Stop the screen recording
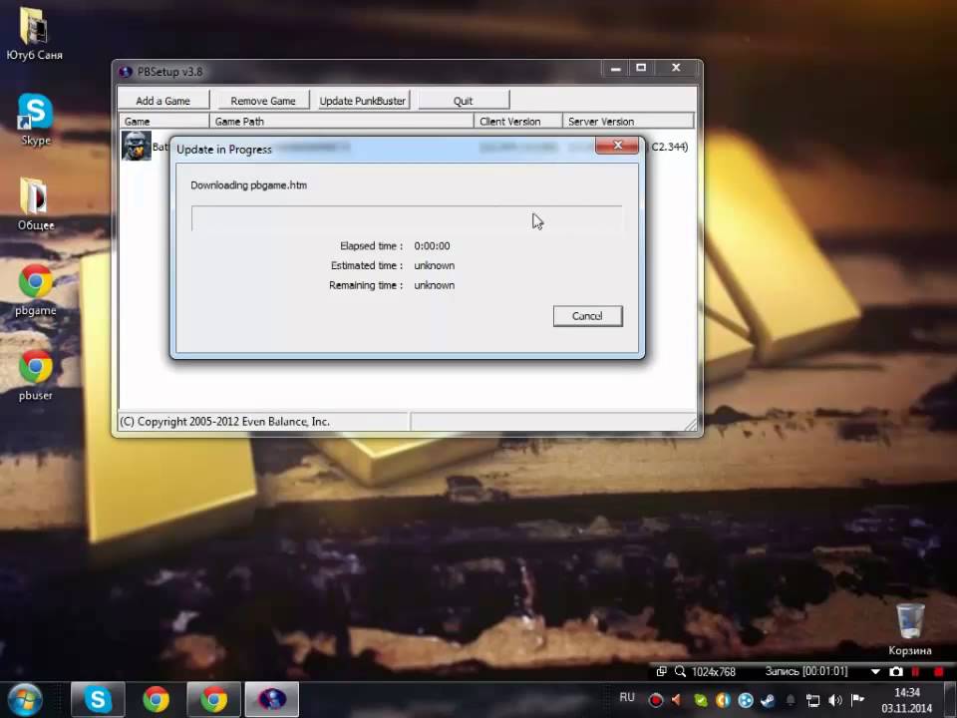The height and width of the screenshot is (718, 957). click(939, 671)
